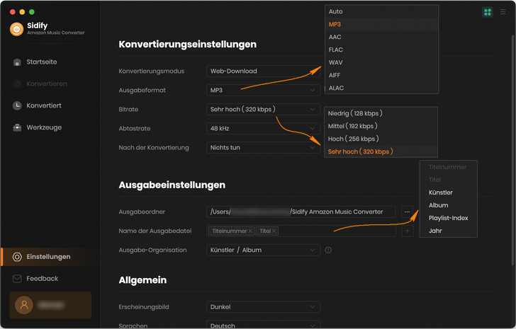This screenshot has width=516, height=329.
Task: Add Album to the filename
Action: (448, 206)
